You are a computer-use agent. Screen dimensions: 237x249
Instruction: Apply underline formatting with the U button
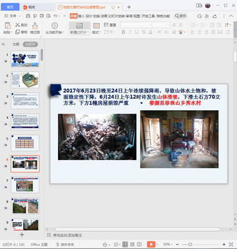[x=137, y=32]
